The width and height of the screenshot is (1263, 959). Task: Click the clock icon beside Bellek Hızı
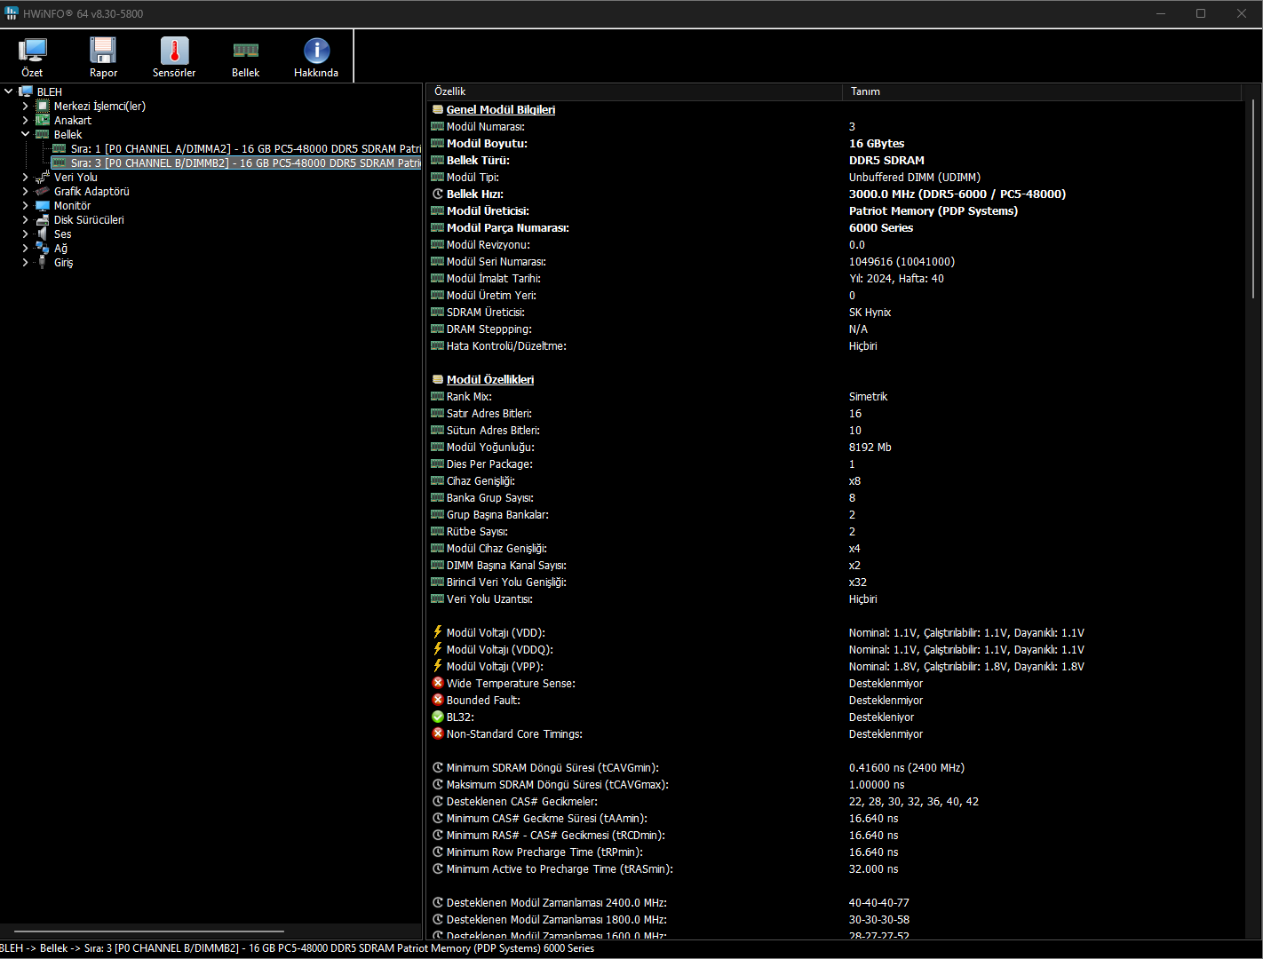tap(438, 194)
